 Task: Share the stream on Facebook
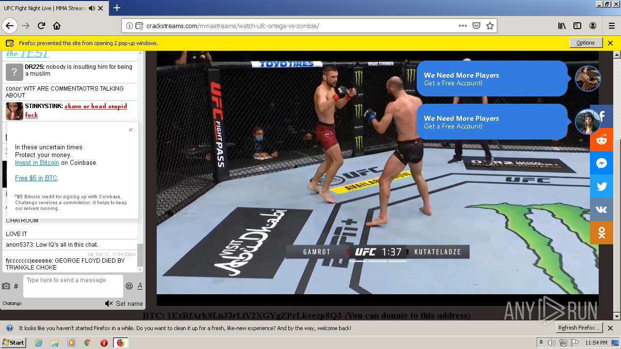pos(602,116)
